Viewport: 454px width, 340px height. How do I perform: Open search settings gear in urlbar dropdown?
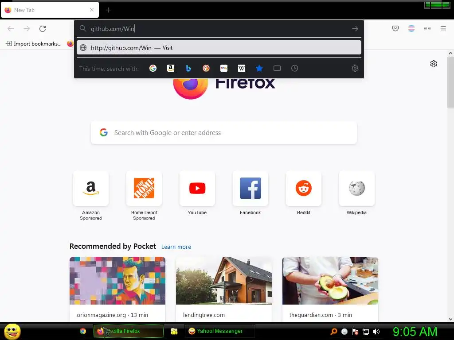(355, 68)
